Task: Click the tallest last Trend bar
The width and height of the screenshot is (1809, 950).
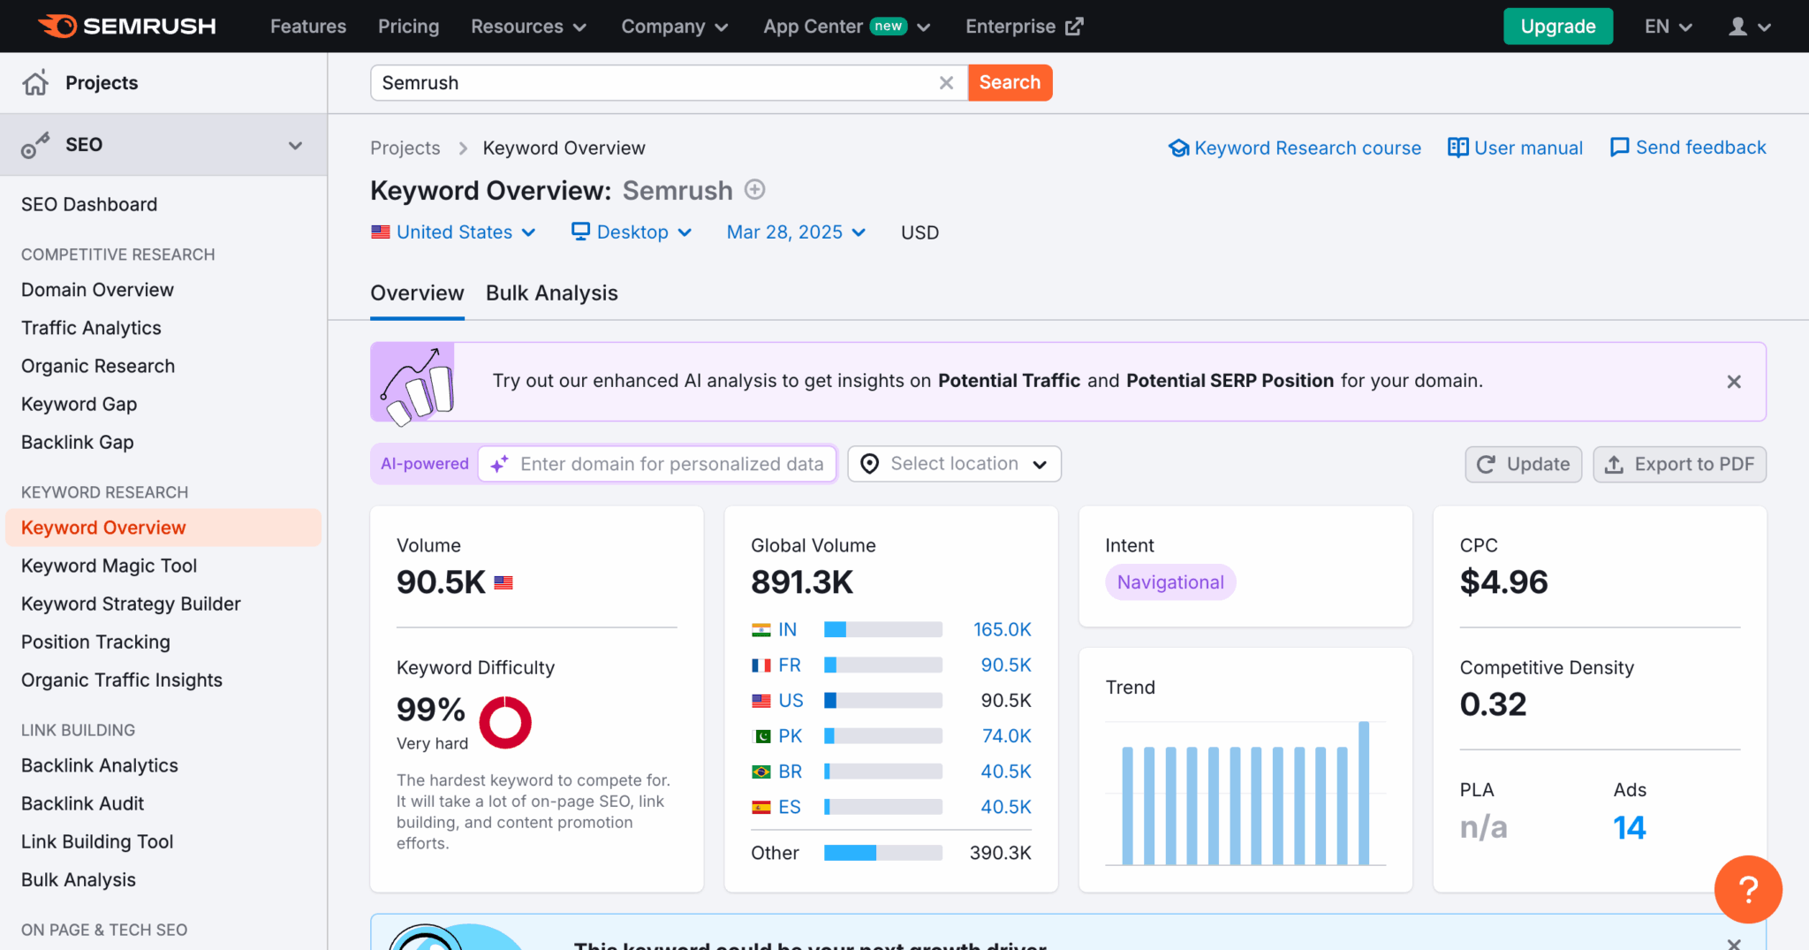Action: pyautogui.click(x=1364, y=793)
